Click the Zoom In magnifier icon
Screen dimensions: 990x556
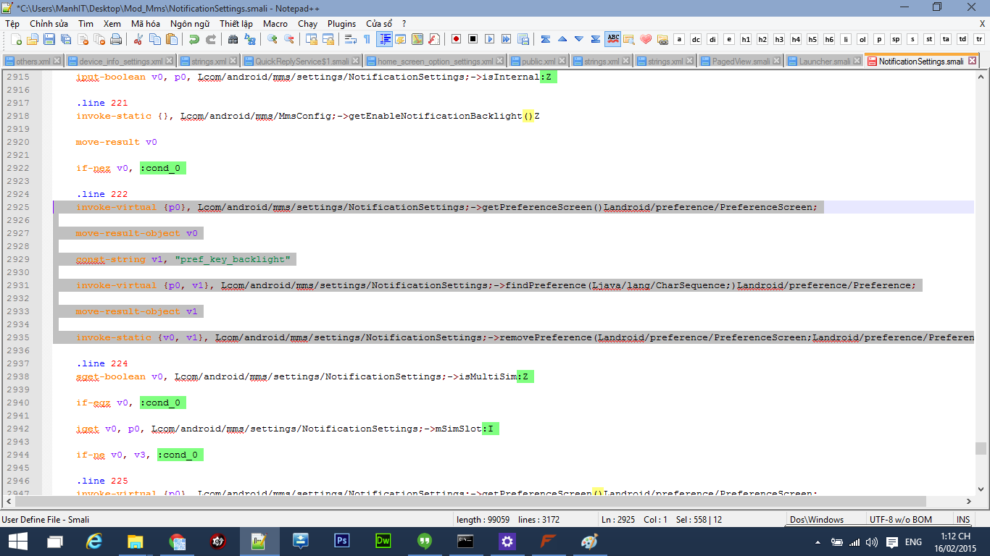point(273,39)
